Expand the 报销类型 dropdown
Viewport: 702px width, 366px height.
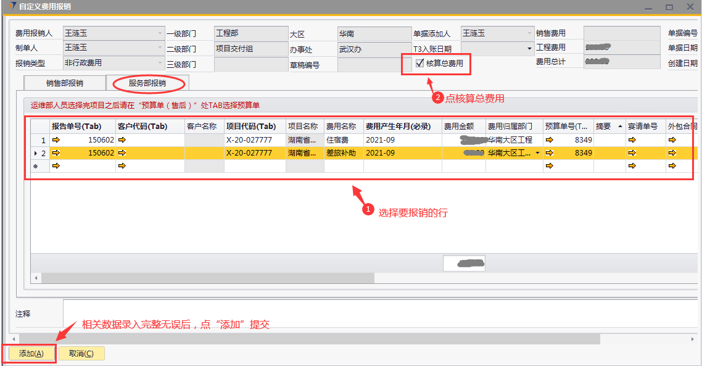click(160, 63)
